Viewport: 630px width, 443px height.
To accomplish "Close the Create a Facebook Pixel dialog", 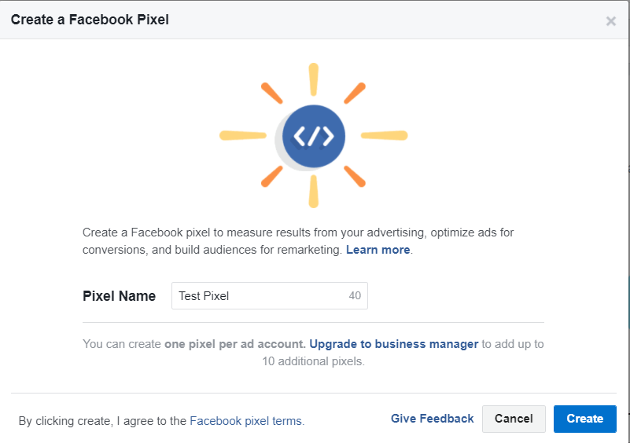I will 610,21.
